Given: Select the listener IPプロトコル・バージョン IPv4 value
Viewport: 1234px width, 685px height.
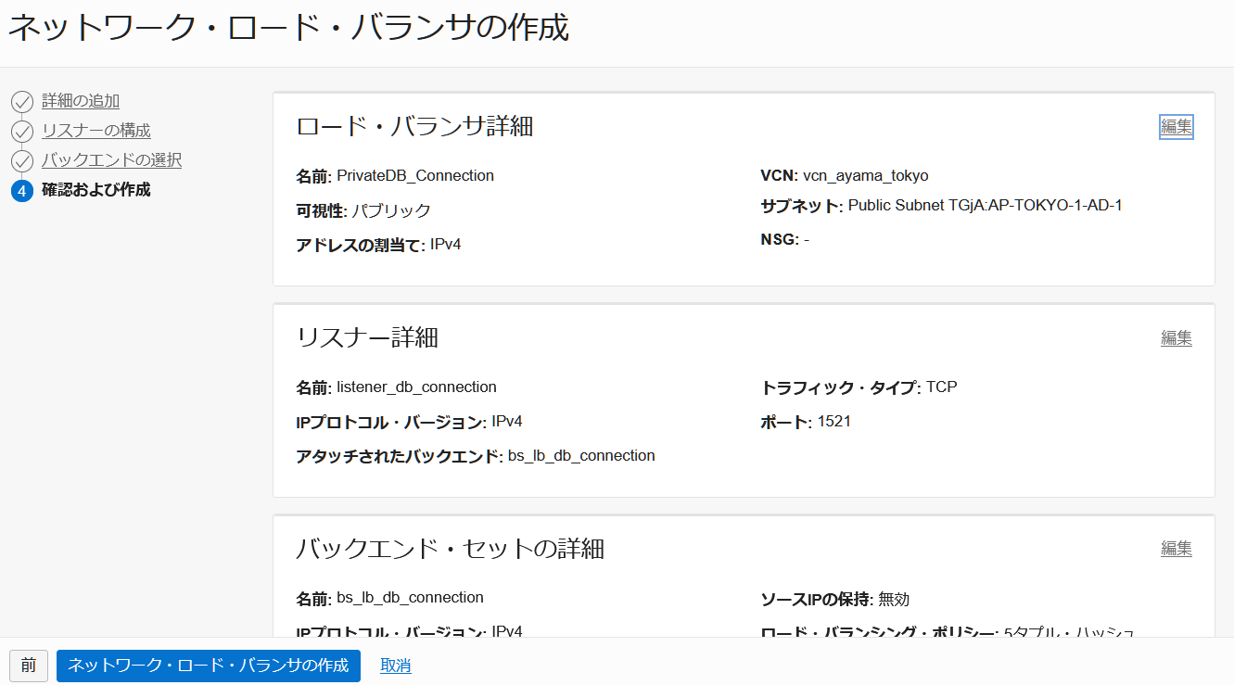Looking at the screenshot, I should 507,422.
